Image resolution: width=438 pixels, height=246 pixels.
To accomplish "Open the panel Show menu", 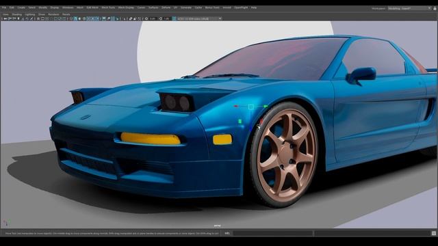I will pos(42,14).
